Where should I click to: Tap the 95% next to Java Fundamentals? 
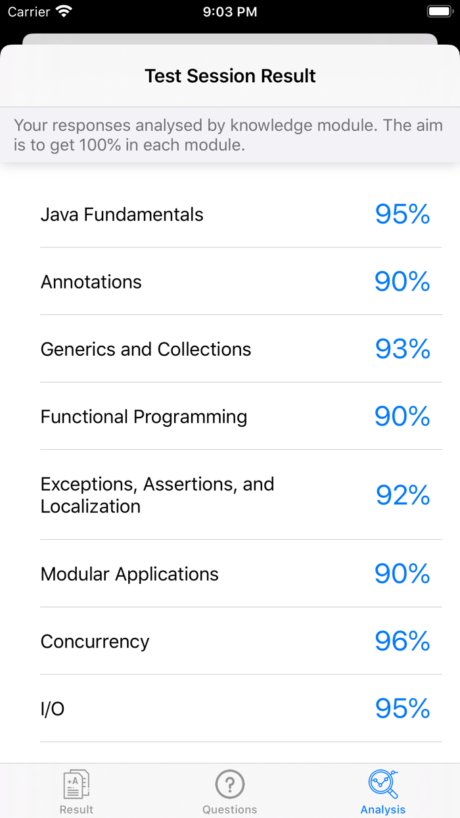point(402,214)
